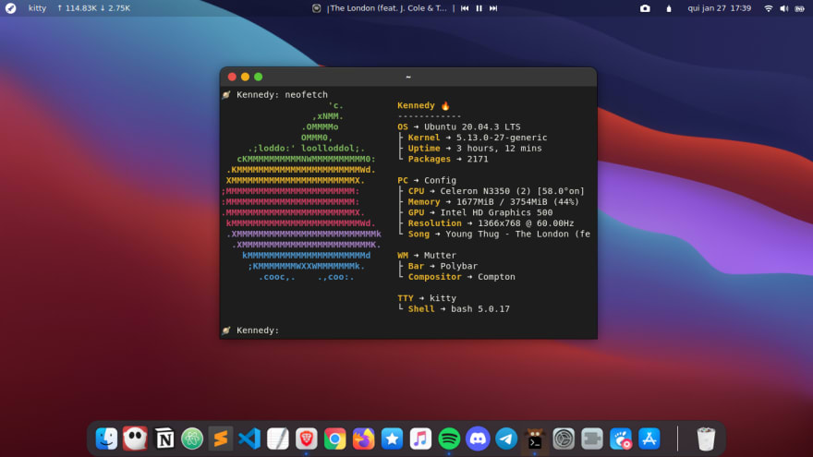Launch the Atom editor dock icon
The width and height of the screenshot is (813, 457).
[192, 439]
